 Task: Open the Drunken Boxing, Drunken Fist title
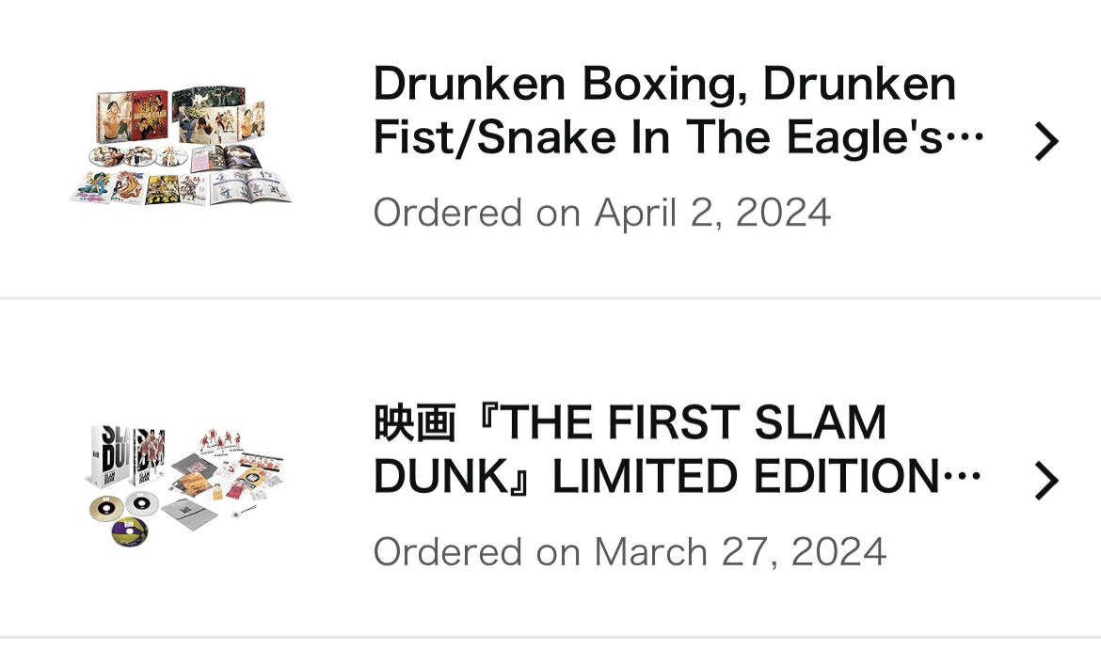click(x=664, y=85)
